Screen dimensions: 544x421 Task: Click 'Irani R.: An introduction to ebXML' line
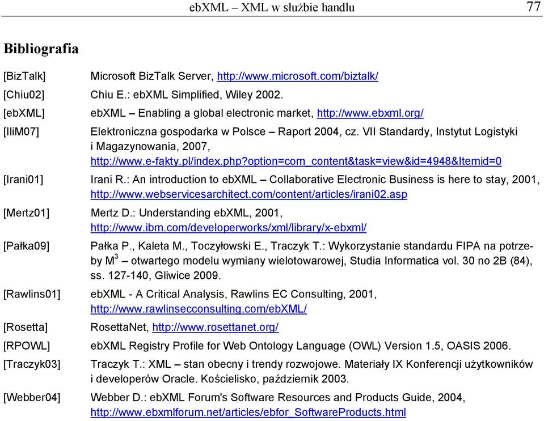tap(315, 179)
